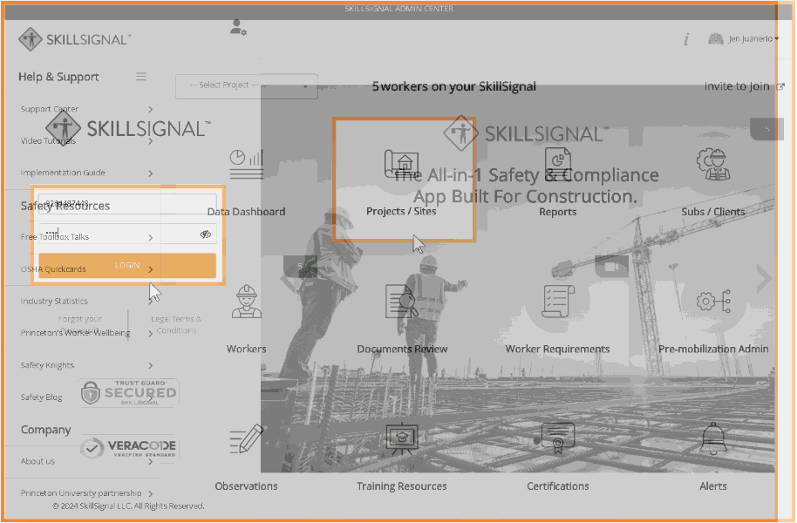Select the Data Dashboard chart icon
Viewport: 797px width, 523px height.
click(x=246, y=164)
